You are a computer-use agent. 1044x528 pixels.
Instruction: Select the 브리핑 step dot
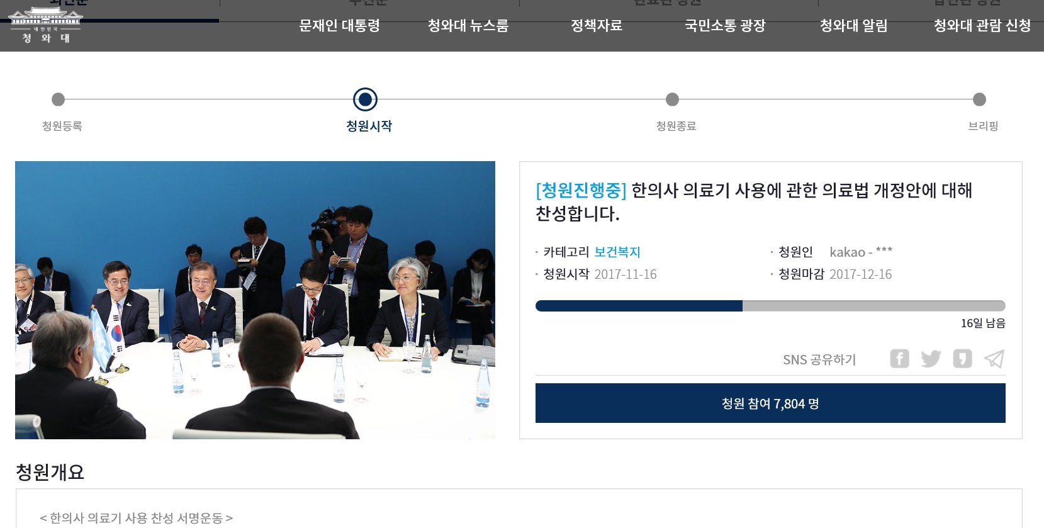(979, 99)
